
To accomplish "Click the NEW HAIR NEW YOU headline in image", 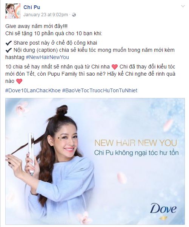I will (136, 143).
